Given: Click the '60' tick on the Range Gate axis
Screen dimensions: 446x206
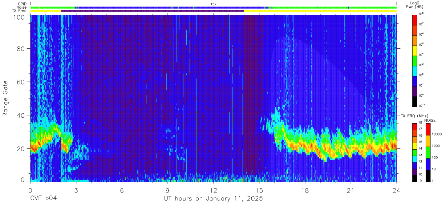Looking at the screenshot, I should [21, 82].
